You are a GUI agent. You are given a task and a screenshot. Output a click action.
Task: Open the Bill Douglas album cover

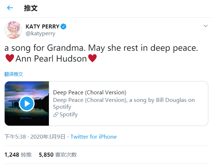click(x=27, y=103)
